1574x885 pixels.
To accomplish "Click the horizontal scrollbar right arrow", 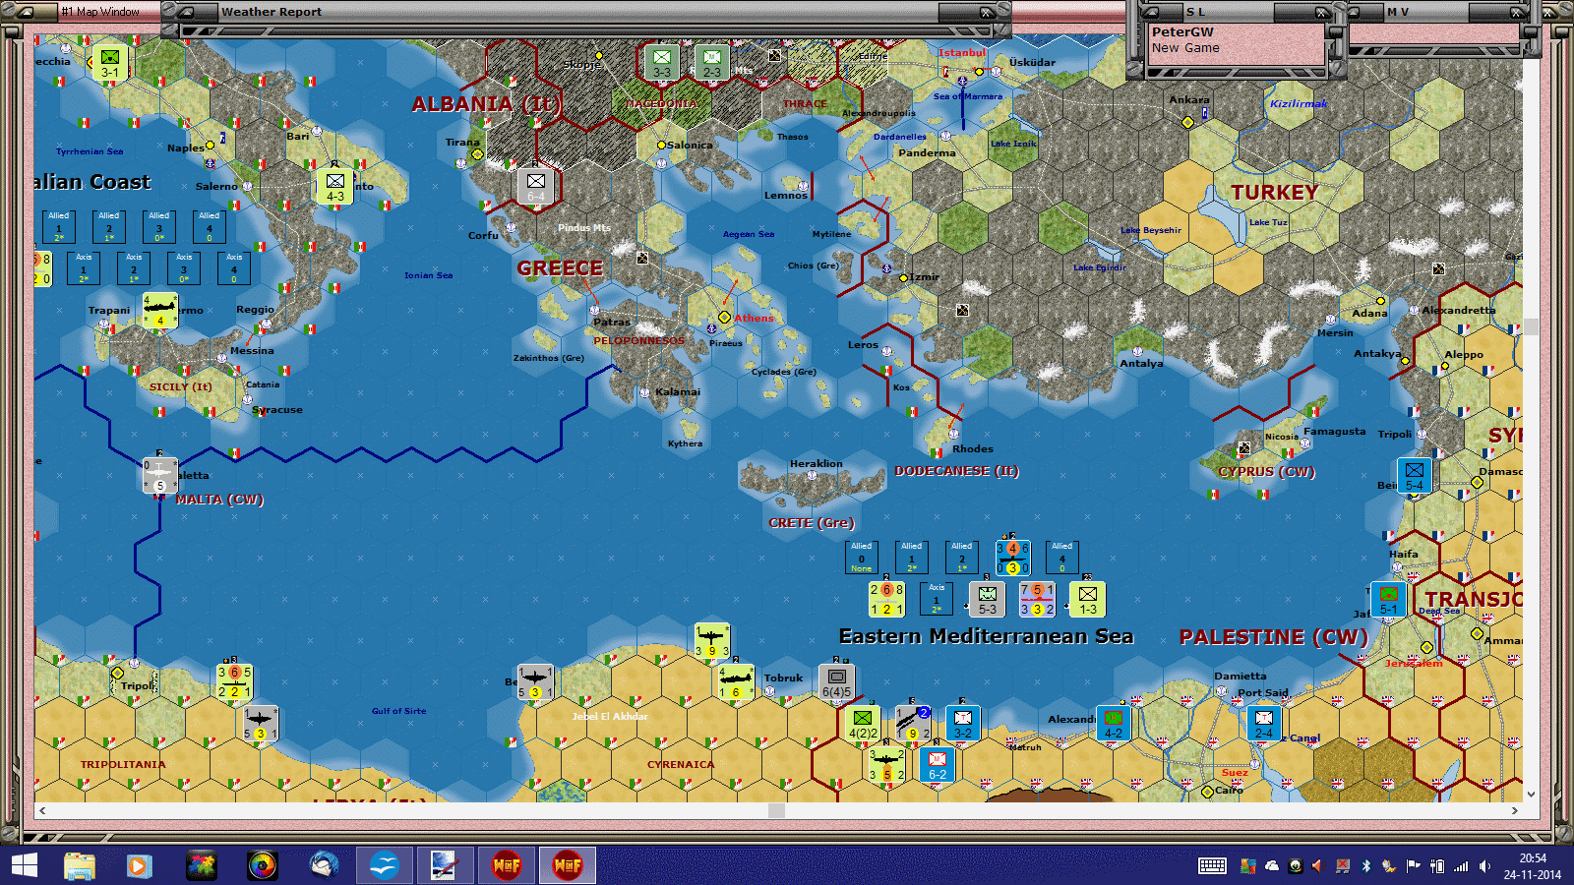I will (x=1515, y=810).
